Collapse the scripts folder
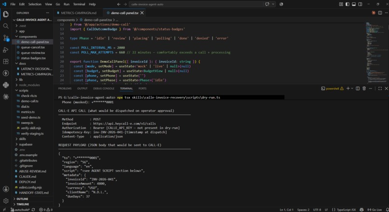Screen dimensions: 389x212 32,91
